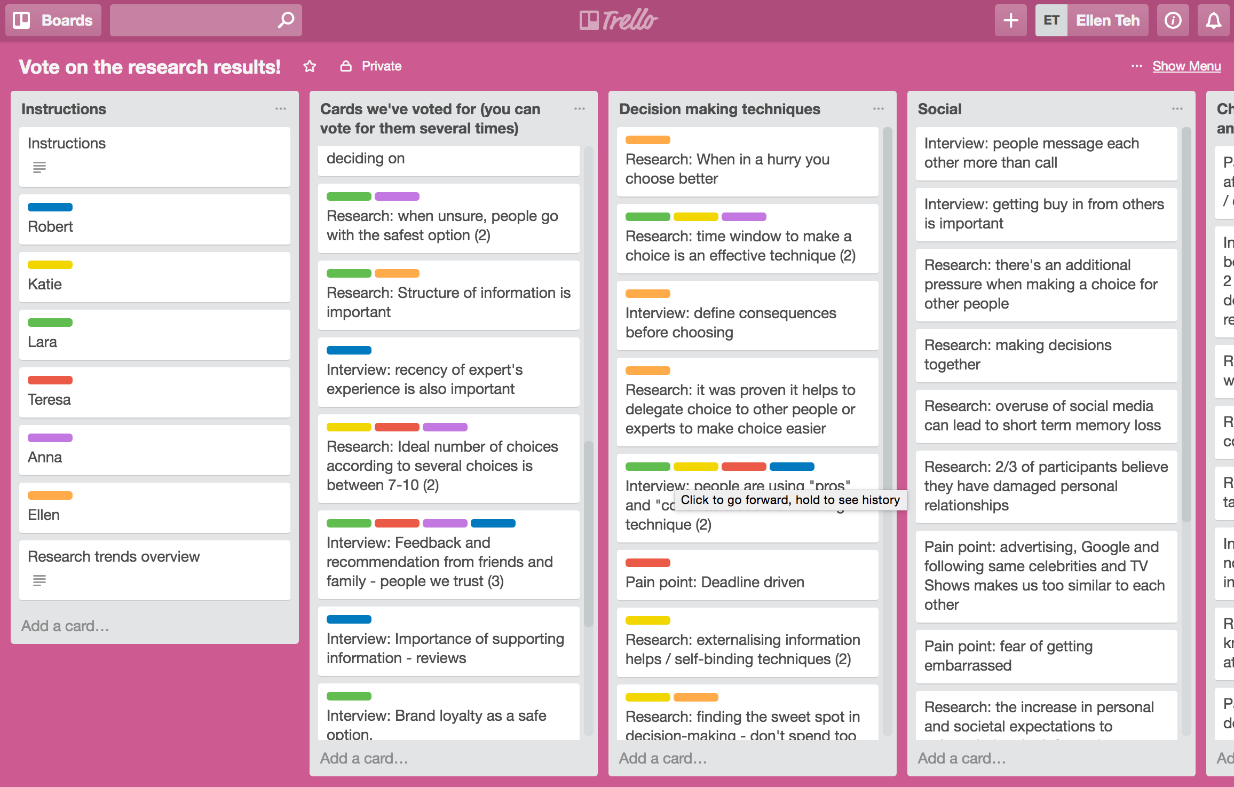Image resolution: width=1234 pixels, height=787 pixels.
Task: Click the green label on the Lara card
Action: click(x=50, y=322)
